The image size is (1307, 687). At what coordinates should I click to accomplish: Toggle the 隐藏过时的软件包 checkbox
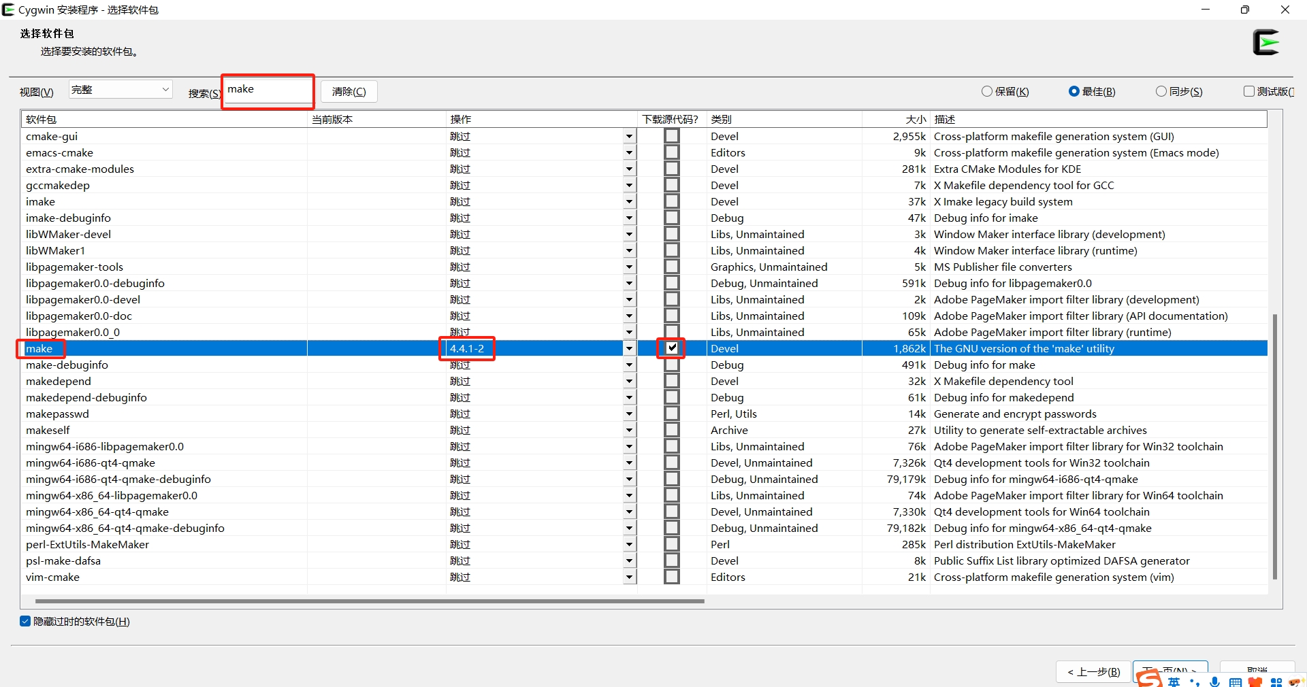point(26,621)
